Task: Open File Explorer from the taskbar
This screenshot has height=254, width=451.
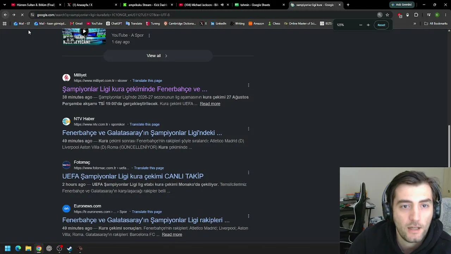Action: pos(28,248)
